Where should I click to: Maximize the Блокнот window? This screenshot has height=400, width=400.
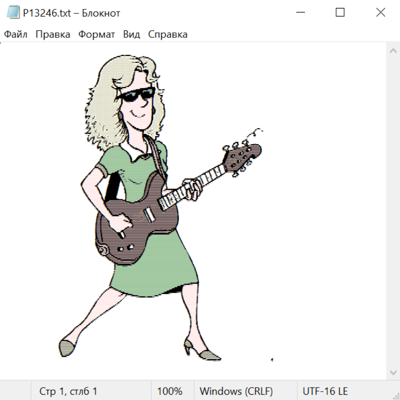coord(340,13)
